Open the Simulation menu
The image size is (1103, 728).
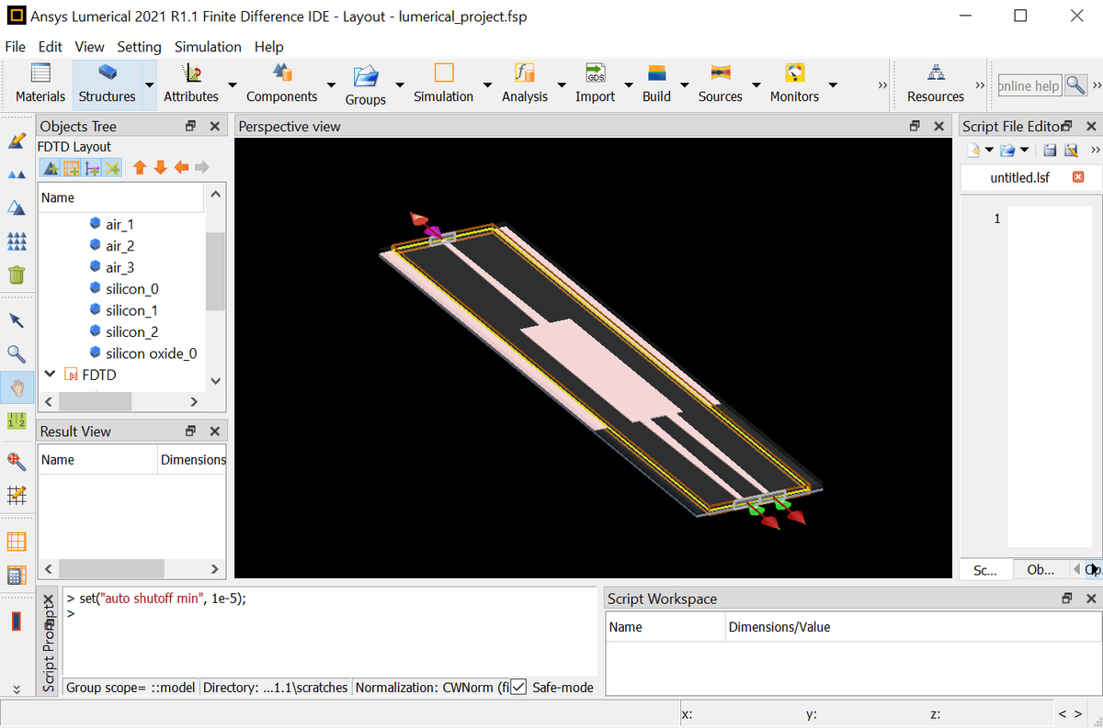[208, 47]
